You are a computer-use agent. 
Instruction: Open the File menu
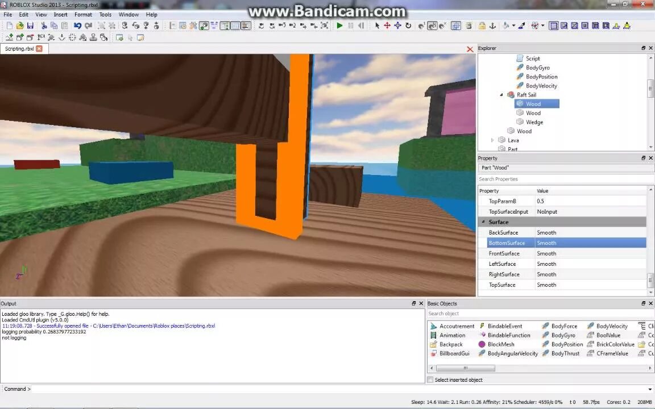point(8,14)
